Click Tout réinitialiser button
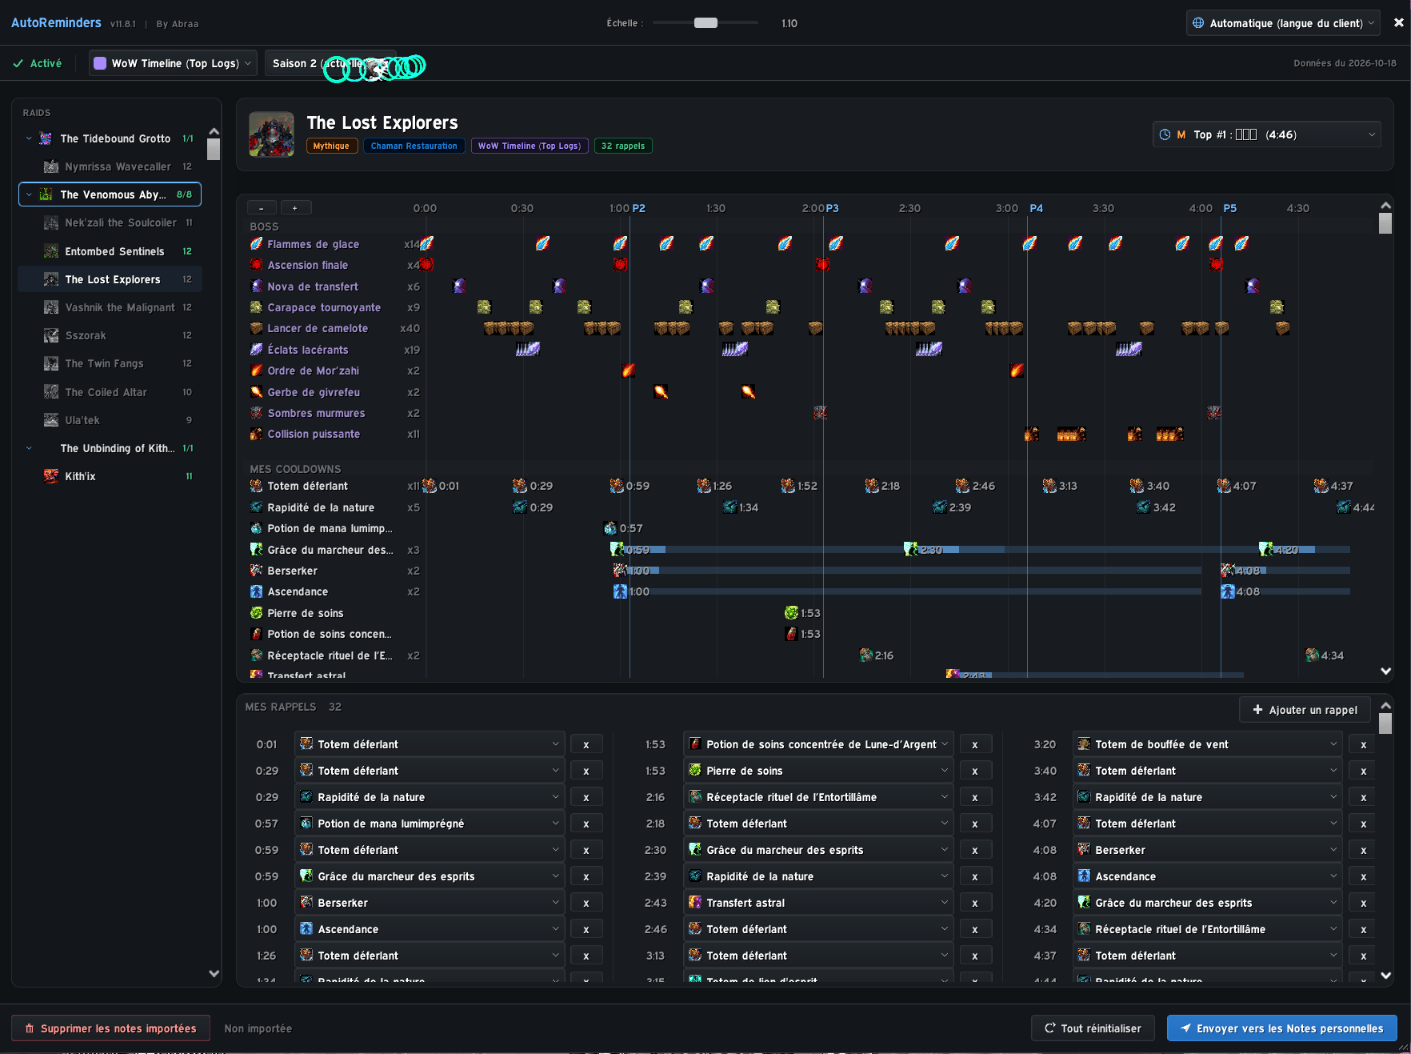1411x1054 pixels. 1093,1028
